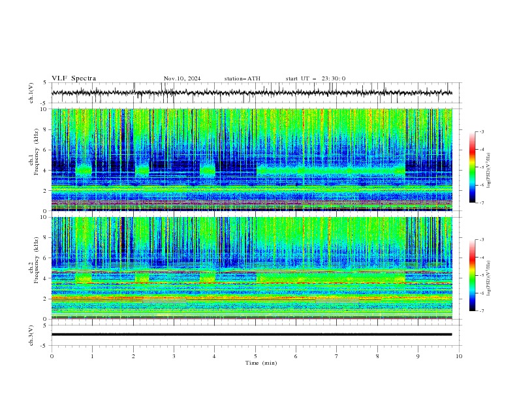Click the time axis tick label "8" under ch.3
Image resolution: width=517 pixels, height=400 pixels.
pos(377,356)
